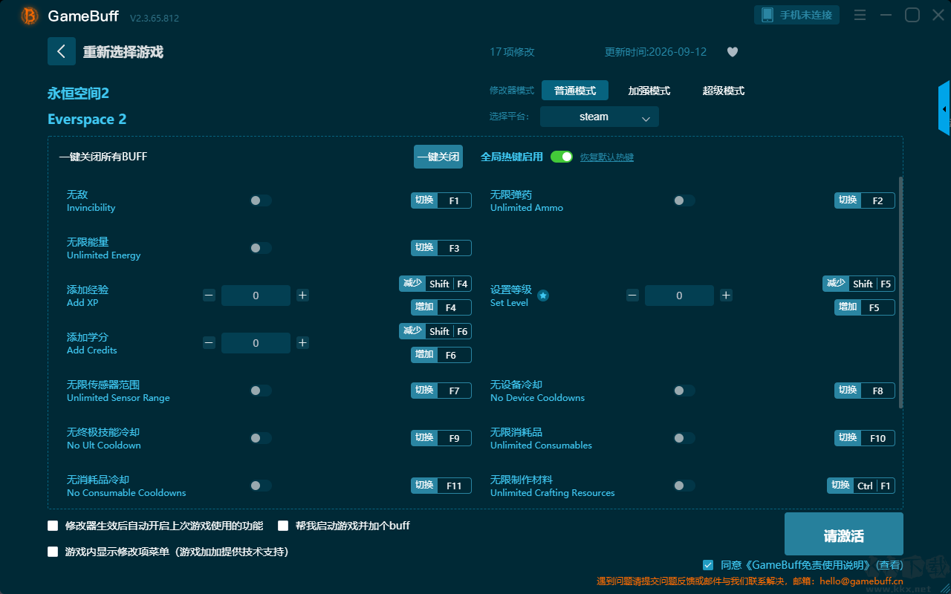Click the F2 hotkey button for Unlimited Ammo

pos(865,200)
